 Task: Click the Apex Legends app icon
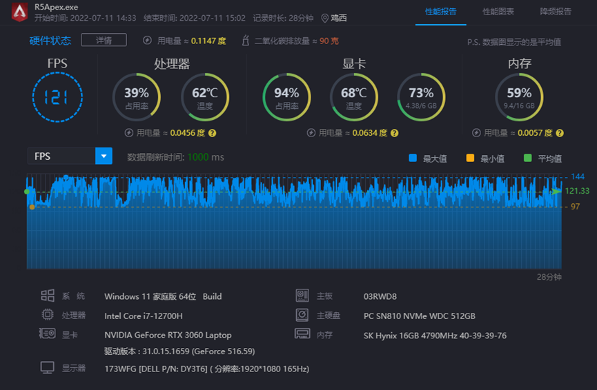[x=19, y=12]
